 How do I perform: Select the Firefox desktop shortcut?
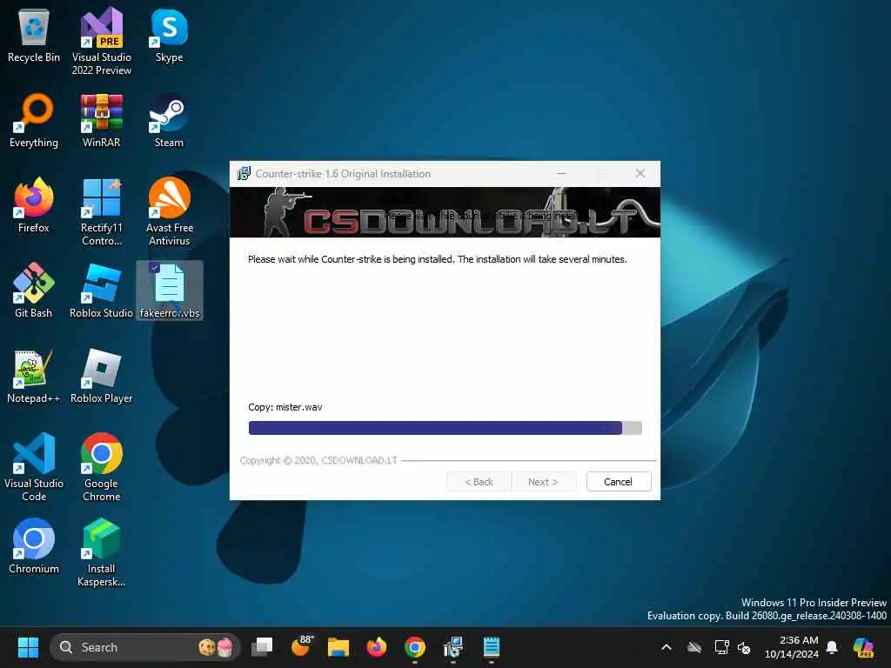click(x=34, y=205)
